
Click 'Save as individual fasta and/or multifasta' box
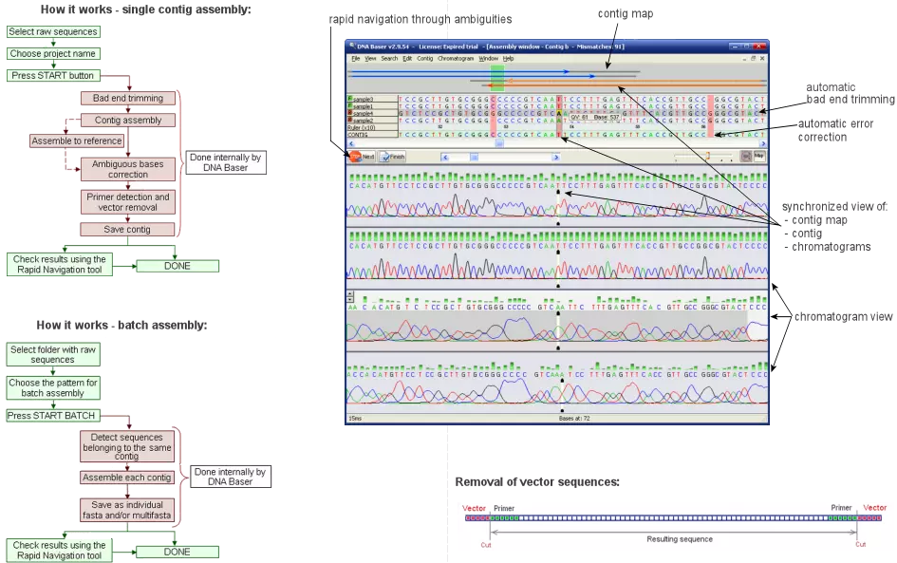coord(127,510)
